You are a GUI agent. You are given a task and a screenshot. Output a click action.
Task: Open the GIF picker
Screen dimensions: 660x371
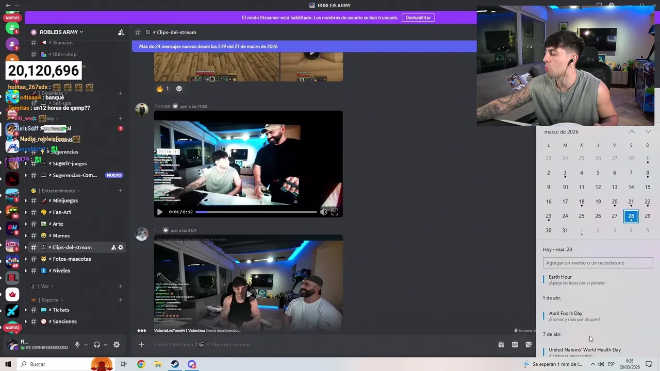click(x=515, y=345)
